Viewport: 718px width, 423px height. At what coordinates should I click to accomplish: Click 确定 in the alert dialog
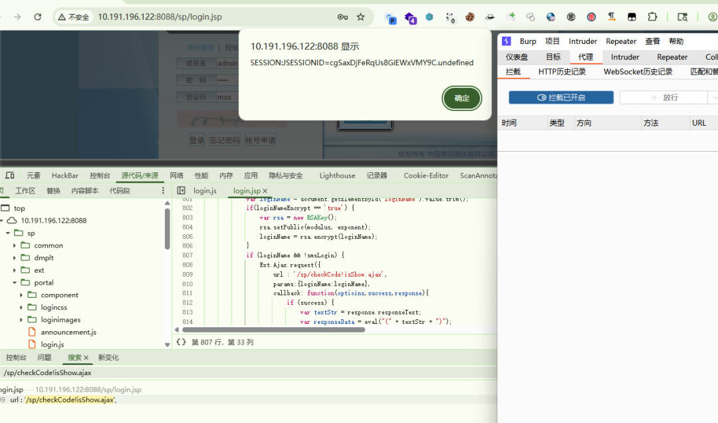point(461,98)
